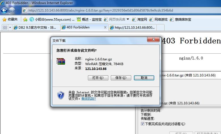Click the 保存(S) button

(121, 78)
